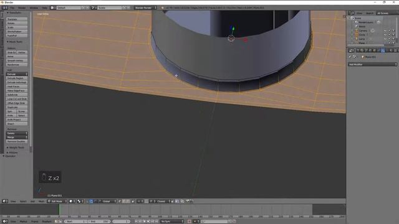This screenshot has width=399, height=224.
Task: Open the Edit Mode selector dropdown
Action: (x=57, y=201)
